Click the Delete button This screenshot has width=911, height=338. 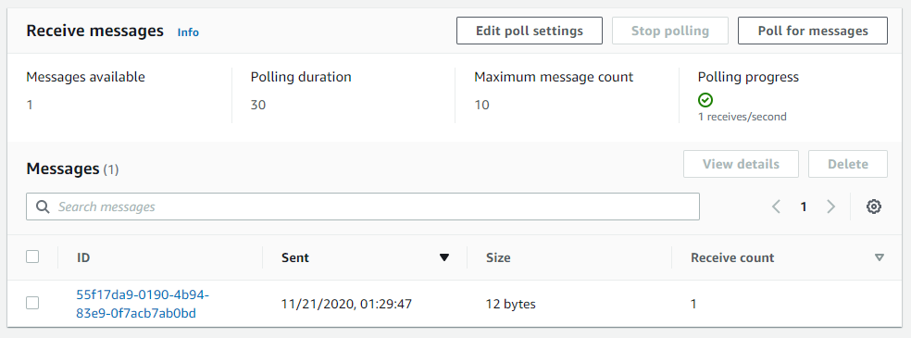click(x=848, y=164)
